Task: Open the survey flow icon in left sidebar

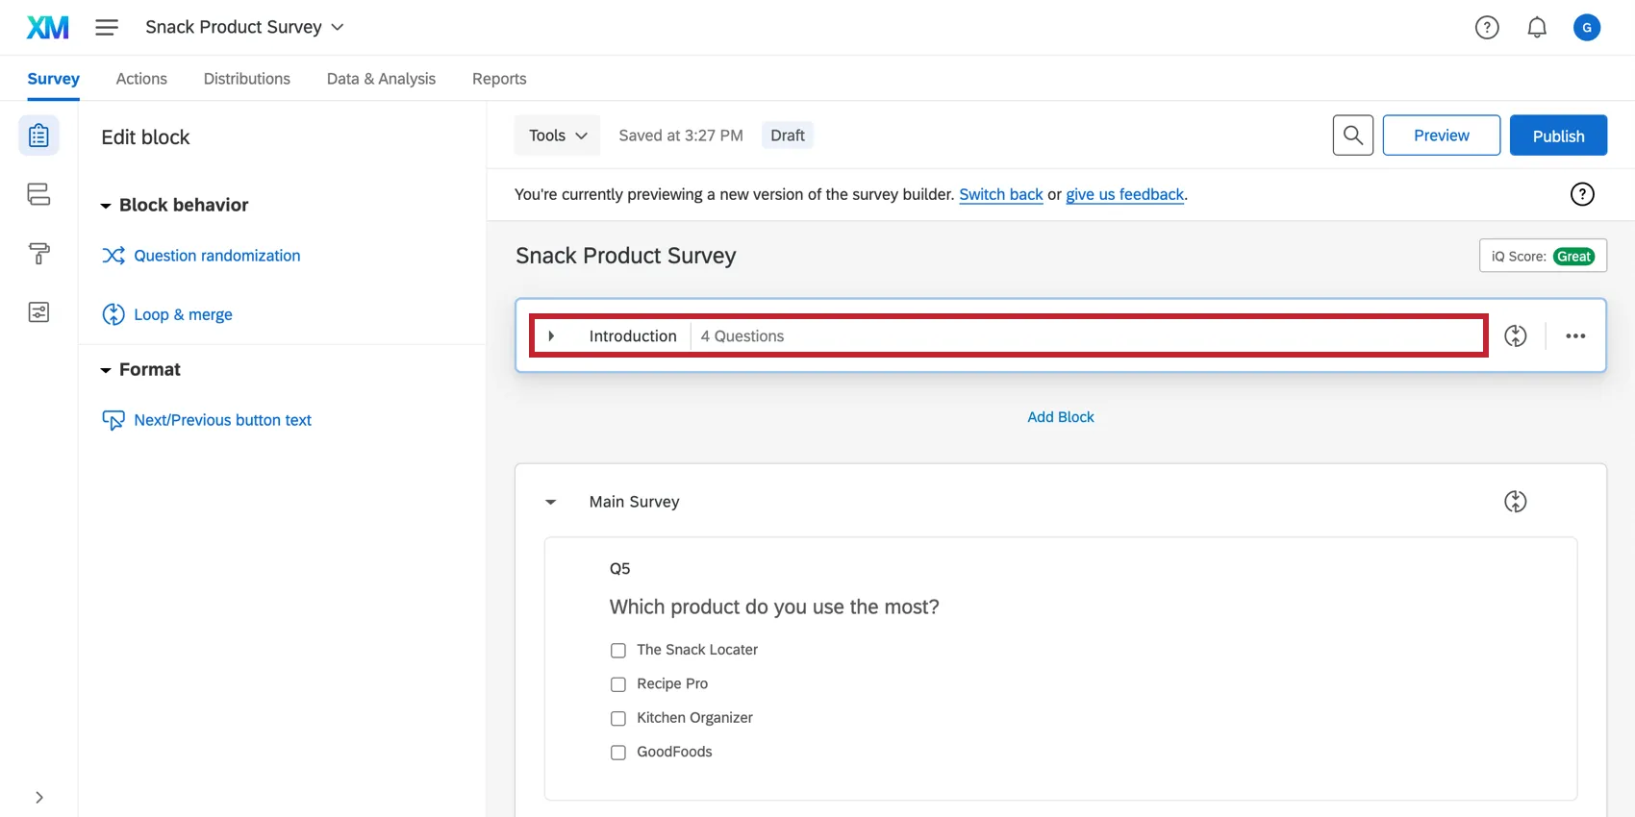Action: click(x=38, y=194)
